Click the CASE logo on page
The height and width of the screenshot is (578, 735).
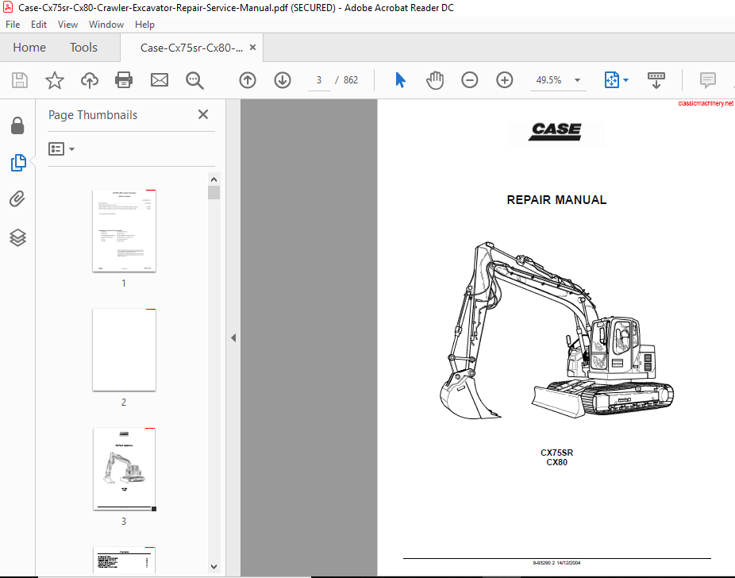[x=556, y=131]
